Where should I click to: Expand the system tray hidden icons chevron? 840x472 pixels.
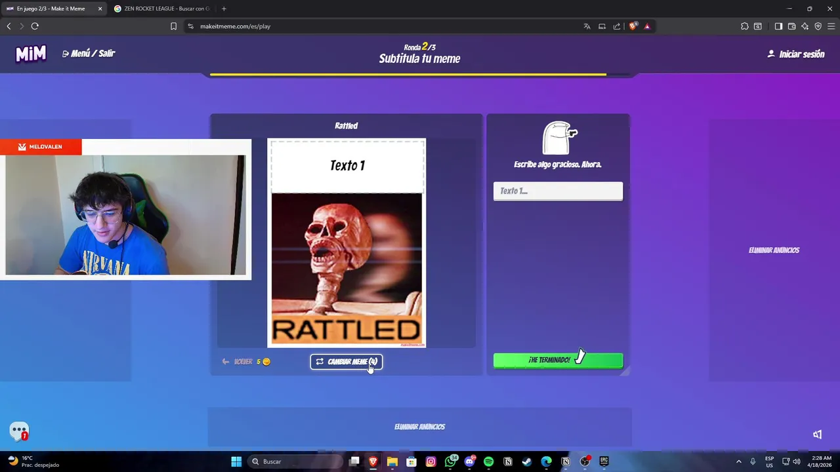(x=738, y=462)
